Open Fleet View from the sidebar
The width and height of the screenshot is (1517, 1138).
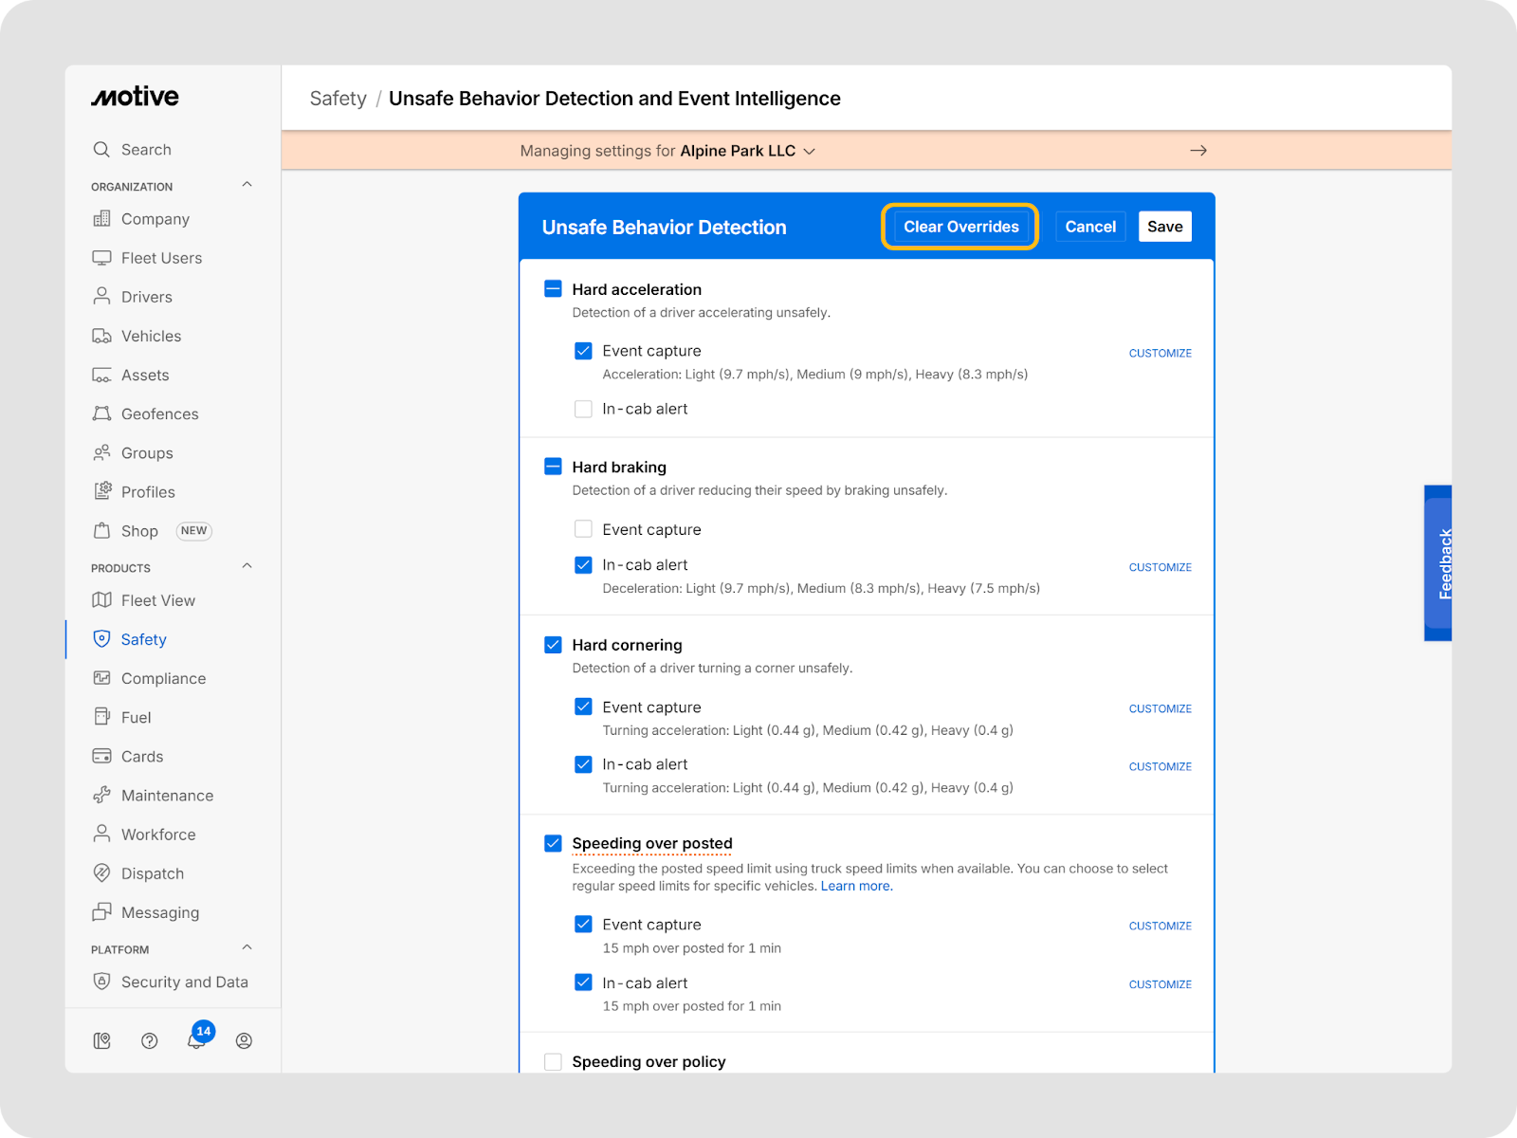(157, 600)
